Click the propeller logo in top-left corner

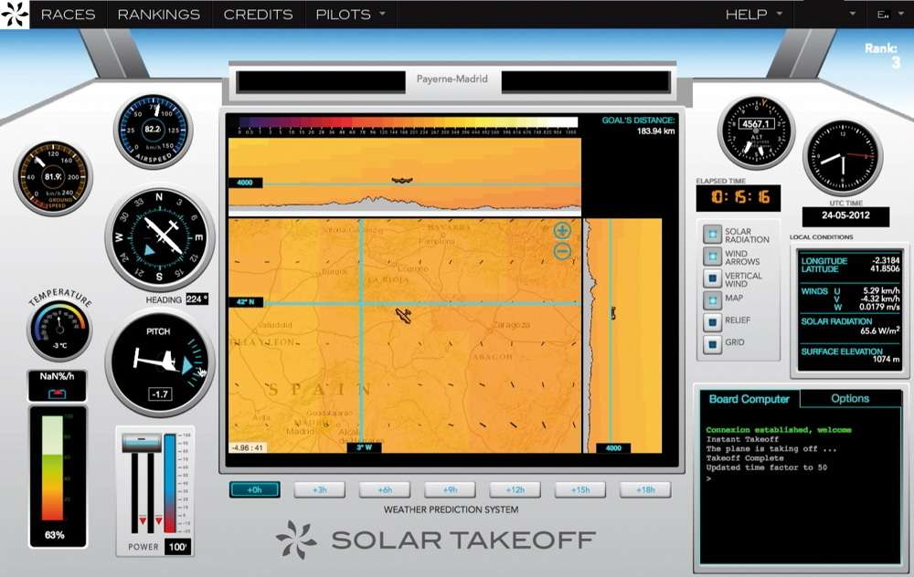point(15,15)
